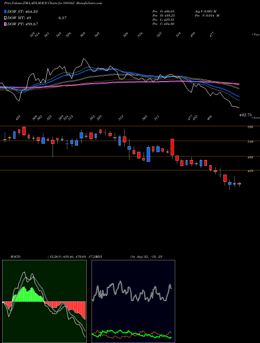260x343 pixels.
Task: Click the 432.75 last price label
Action: coord(245,115)
